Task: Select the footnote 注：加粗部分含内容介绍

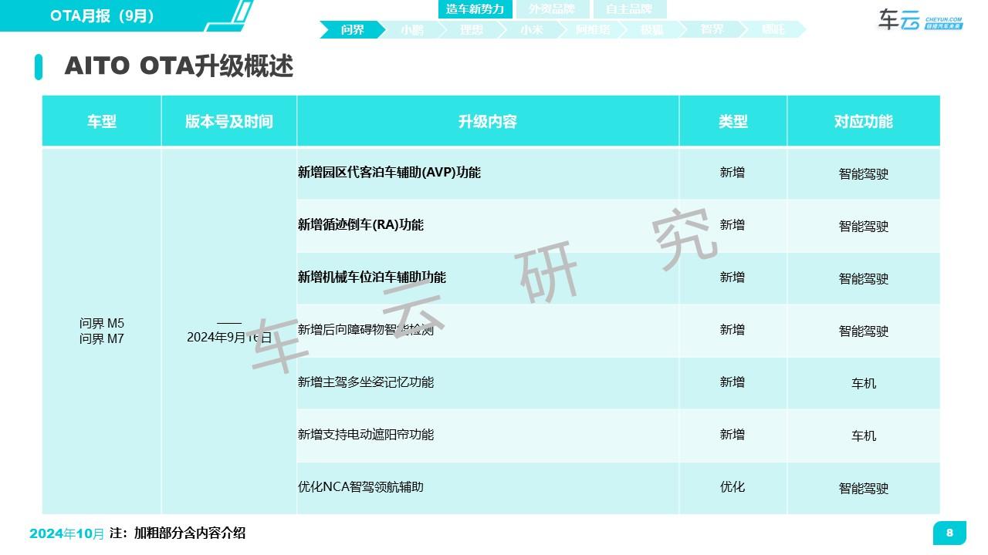Action: (x=178, y=533)
